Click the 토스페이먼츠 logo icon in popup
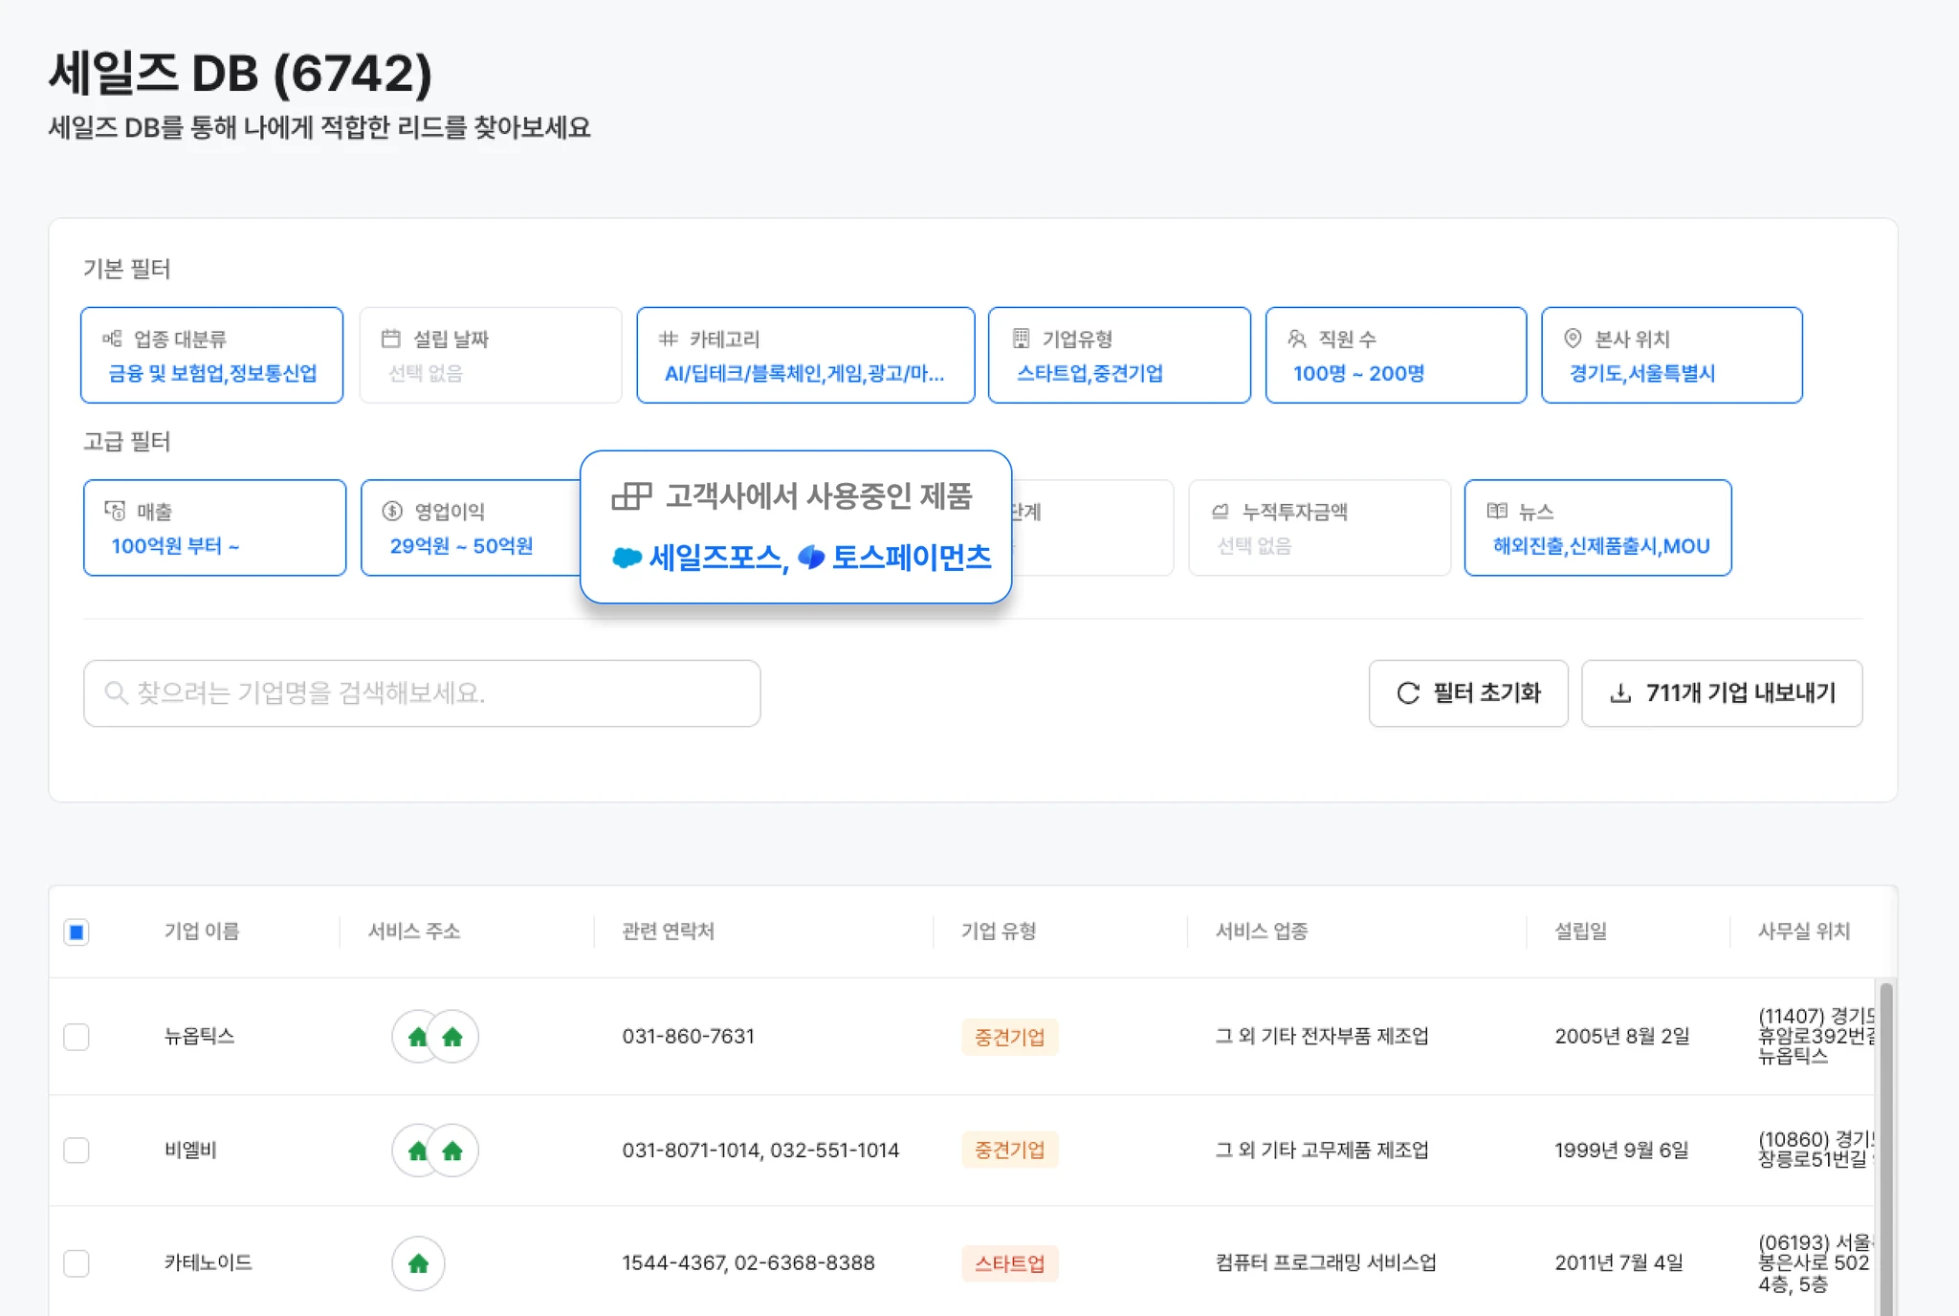The height and width of the screenshot is (1316, 1959). pos(811,558)
